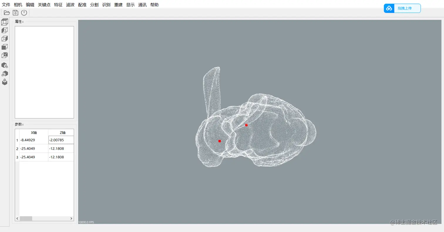Select the cell containing -2.00785
Screen dimensions: 444x232
click(x=61, y=140)
